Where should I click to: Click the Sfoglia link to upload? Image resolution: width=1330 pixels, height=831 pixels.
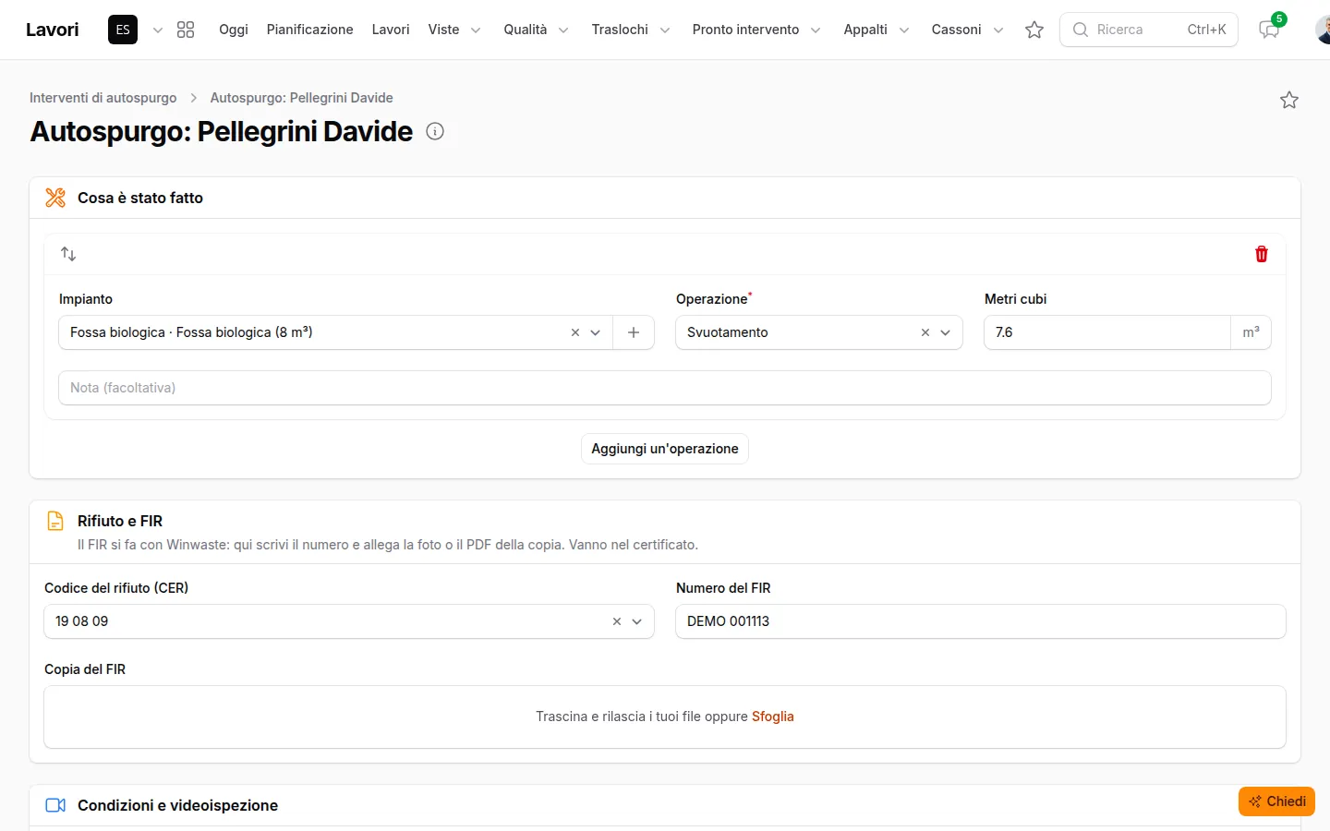point(773,717)
